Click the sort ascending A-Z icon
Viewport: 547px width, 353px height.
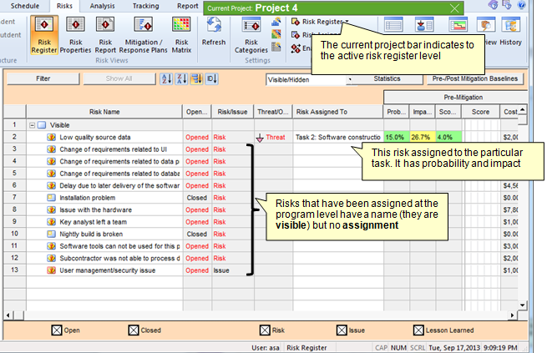click(x=166, y=79)
